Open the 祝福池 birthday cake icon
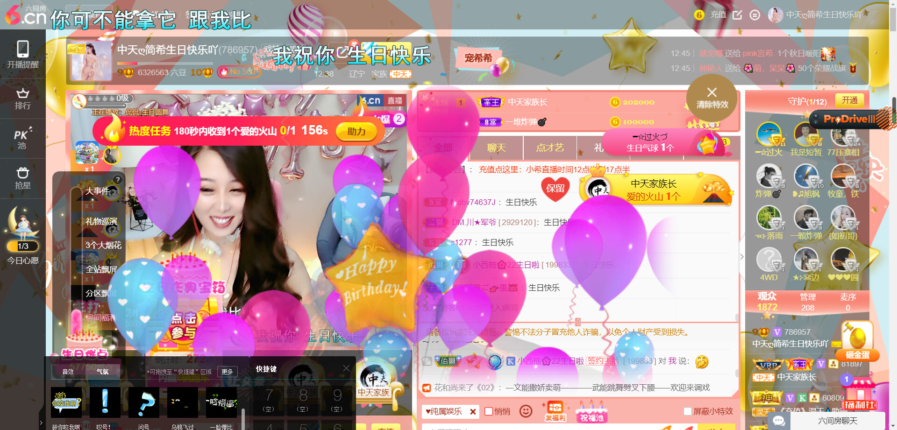This screenshot has width=897, height=430. pos(591,411)
